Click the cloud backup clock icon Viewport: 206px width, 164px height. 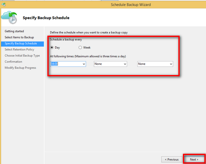click(9, 18)
